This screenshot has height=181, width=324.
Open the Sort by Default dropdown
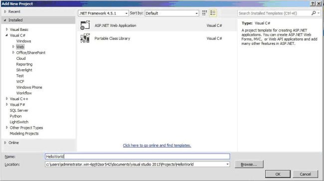pos(171,13)
